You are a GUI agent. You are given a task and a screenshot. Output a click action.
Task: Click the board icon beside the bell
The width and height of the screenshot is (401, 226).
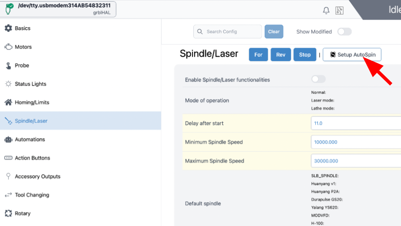pos(339,10)
